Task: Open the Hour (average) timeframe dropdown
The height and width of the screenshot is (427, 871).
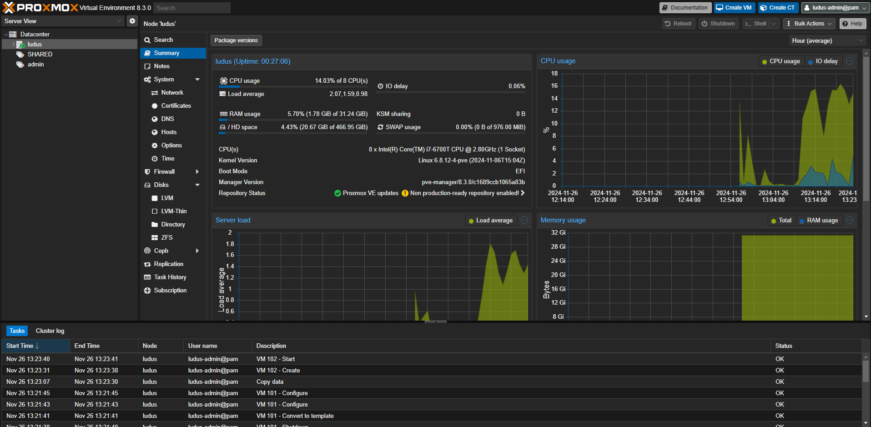Action: [827, 41]
